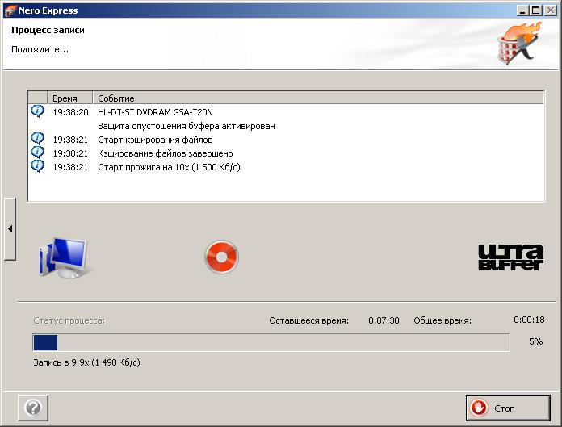562x427 pixels.
Task: Expand the left side panel arrow
Action: tap(10, 228)
